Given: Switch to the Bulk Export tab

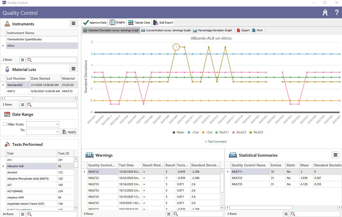Looking at the screenshot, I should [163, 23].
